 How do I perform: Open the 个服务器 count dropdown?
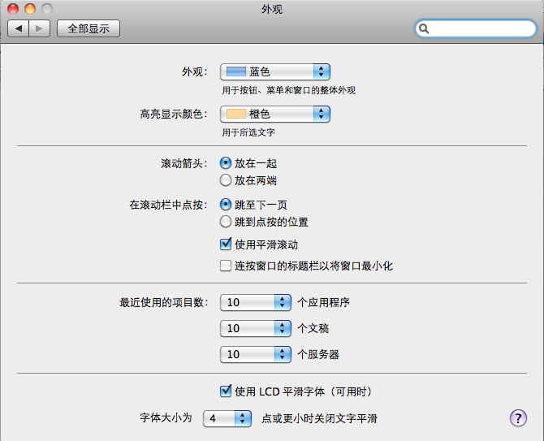pyautogui.click(x=256, y=354)
